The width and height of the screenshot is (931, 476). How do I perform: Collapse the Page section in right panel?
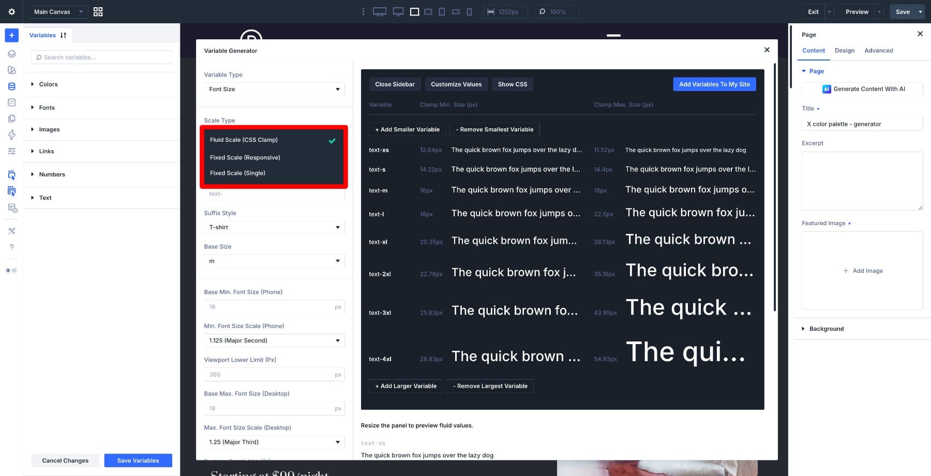pyautogui.click(x=813, y=71)
